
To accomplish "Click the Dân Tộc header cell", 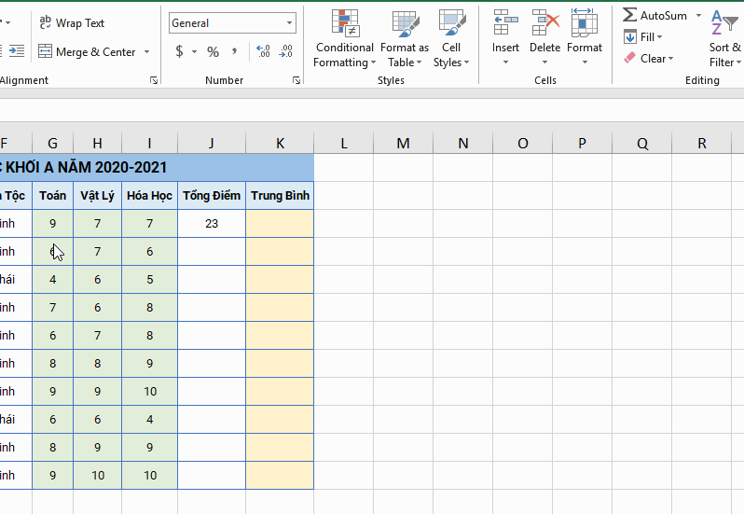I will tap(16, 196).
